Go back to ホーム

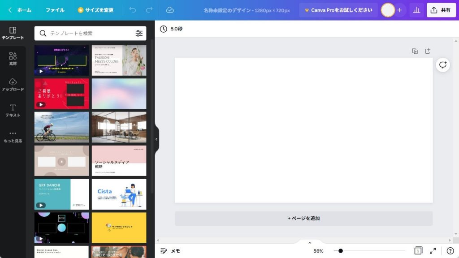(x=20, y=10)
